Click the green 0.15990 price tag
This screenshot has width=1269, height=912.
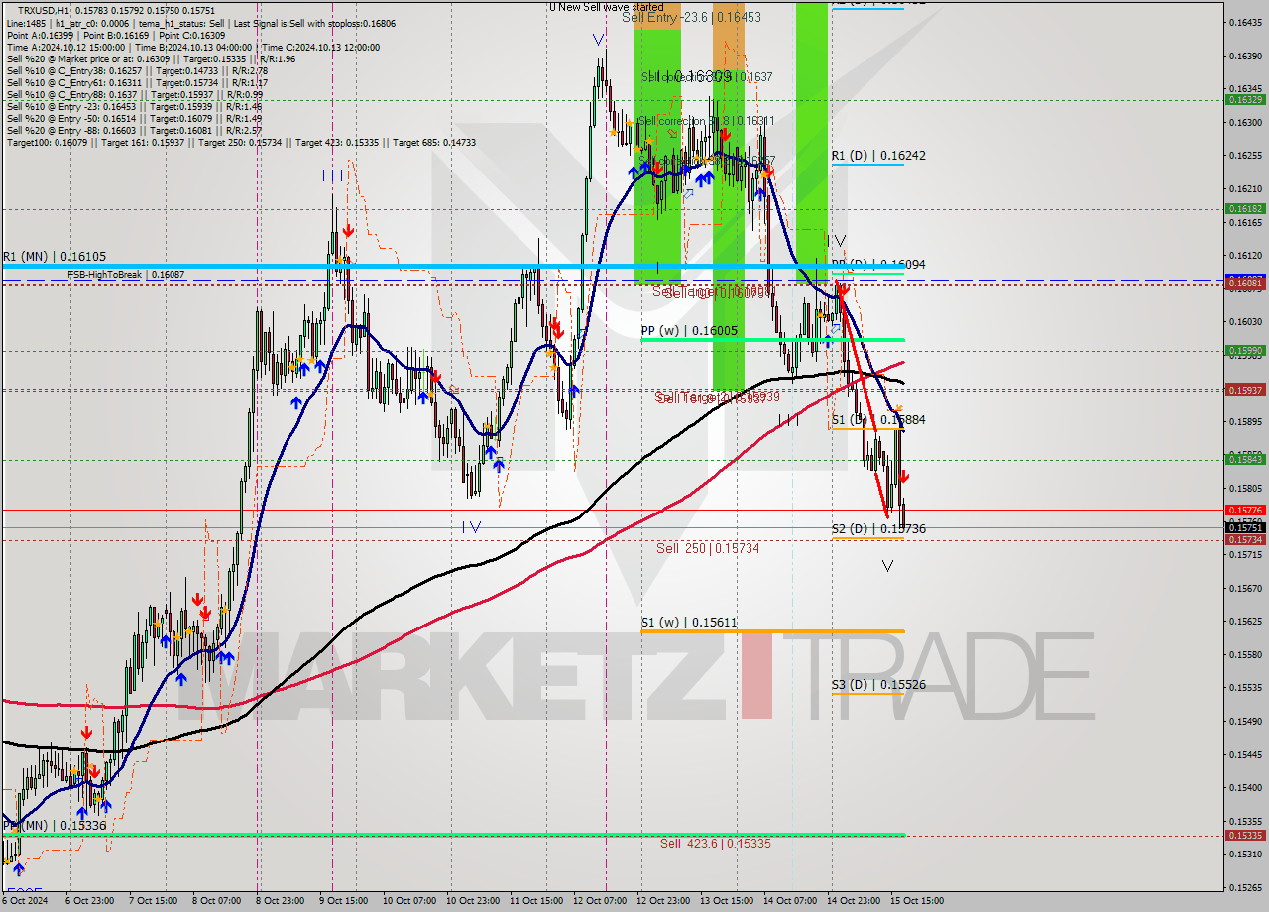[1245, 350]
